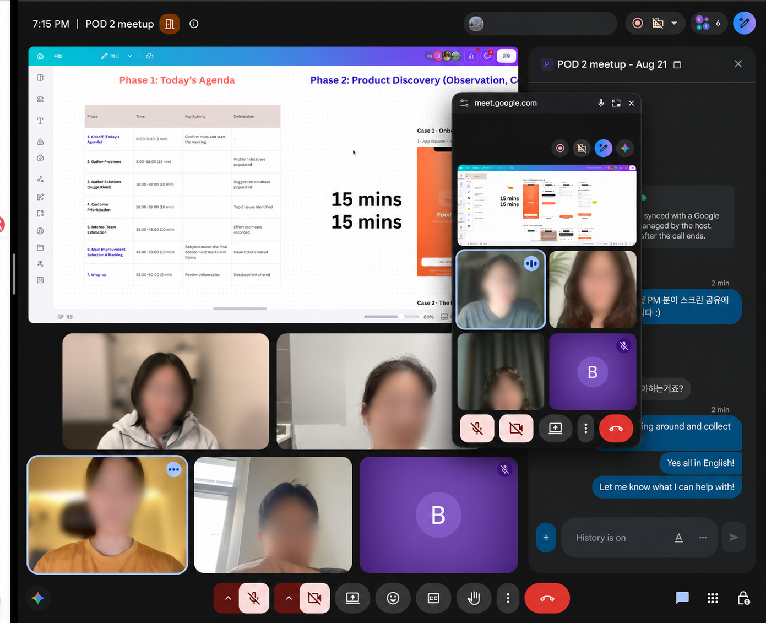
Task: Close the POD 2 meetup chat panel
Action: pos(738,64)
